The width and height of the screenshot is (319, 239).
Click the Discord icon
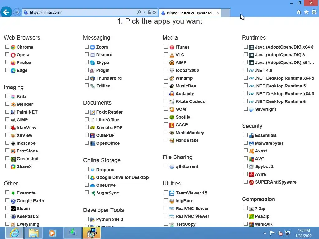pos(92,55)
